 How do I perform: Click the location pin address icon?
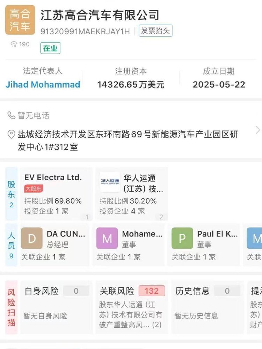click(12, 134)
